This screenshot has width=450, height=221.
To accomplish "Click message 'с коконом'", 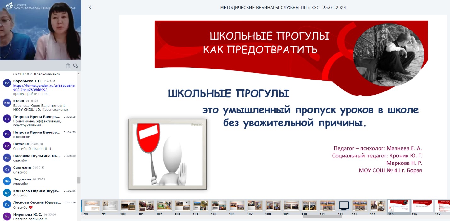I will pyautogui.click(x=22, y=137).
